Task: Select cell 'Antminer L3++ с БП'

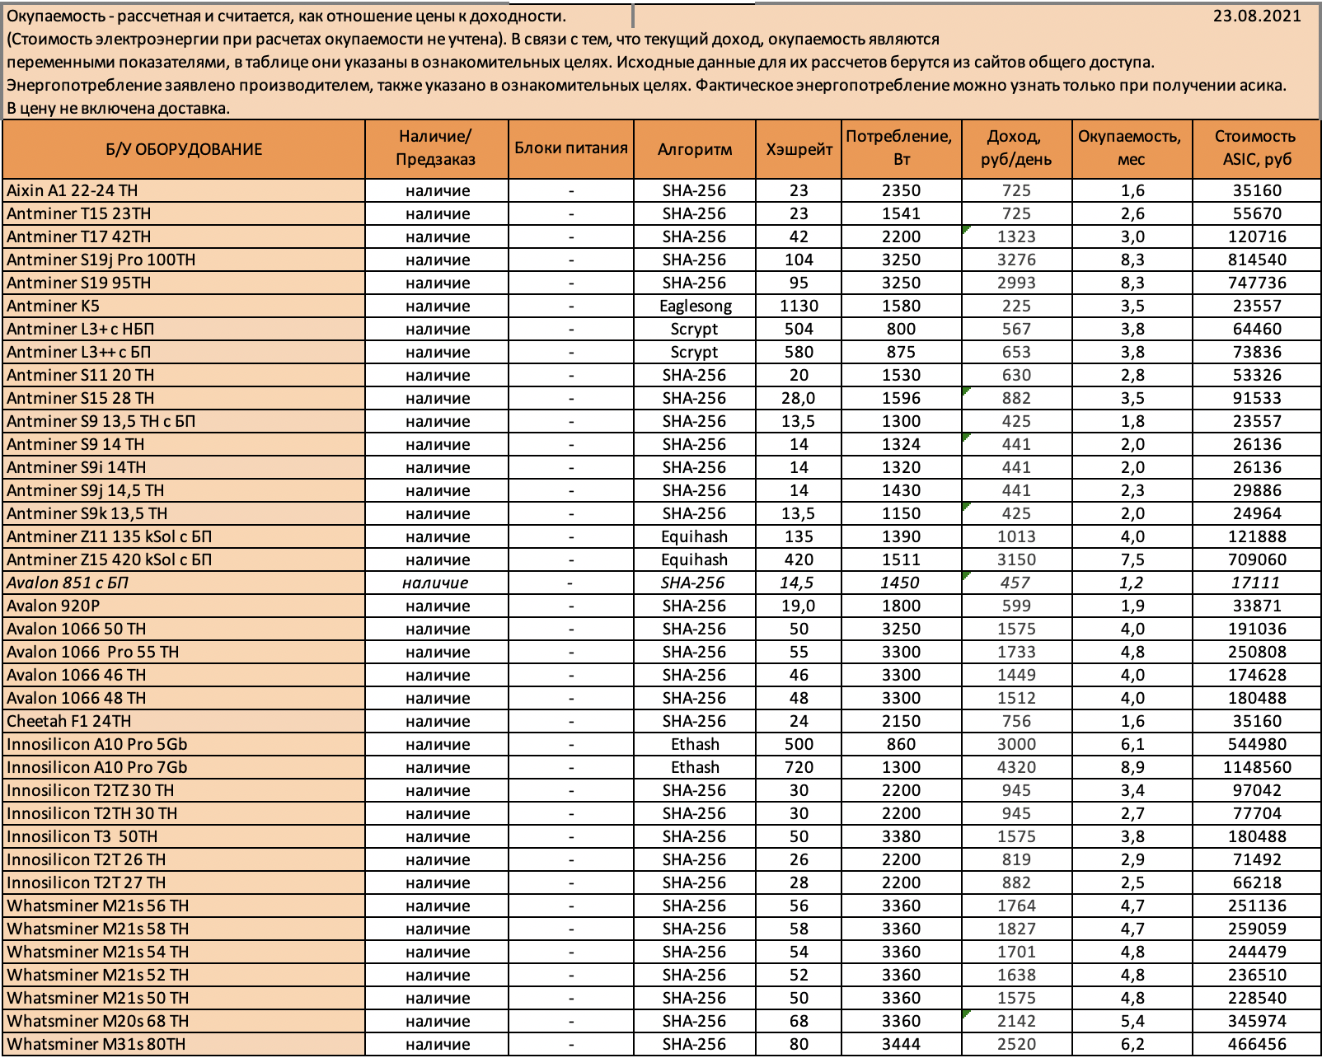Action: [x=184, y=352]
